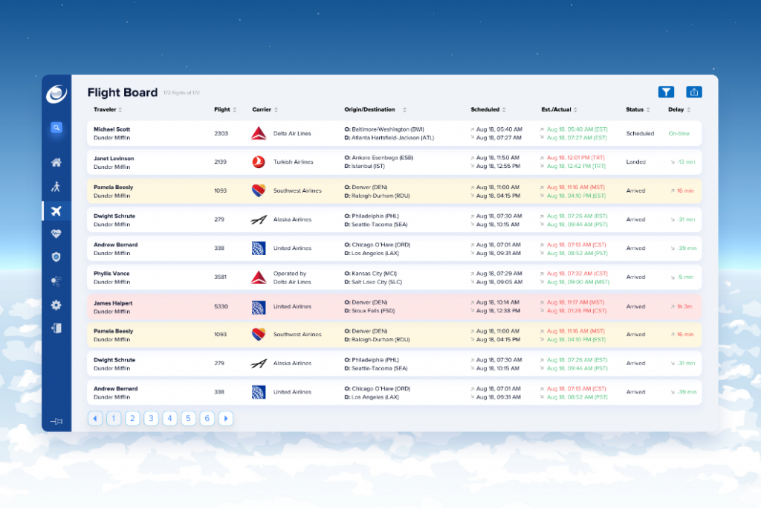Open the connected dots icon in the sidebar

(56, 280)
